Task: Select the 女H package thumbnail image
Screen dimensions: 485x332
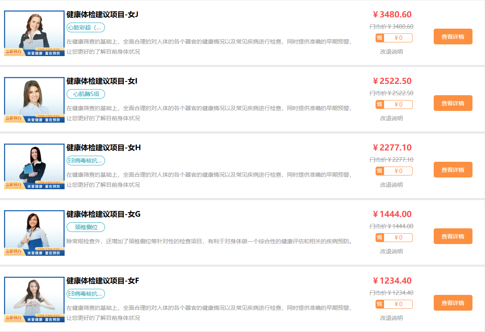Action: [x=34, y=167]
